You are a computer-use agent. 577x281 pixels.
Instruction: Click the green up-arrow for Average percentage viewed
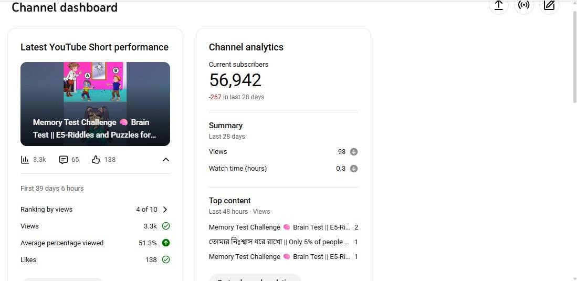click(166, 243)
